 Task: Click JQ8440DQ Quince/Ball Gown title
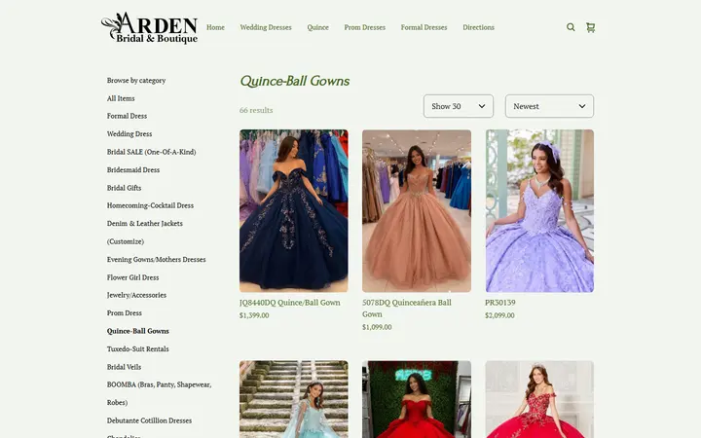[290, 303]
